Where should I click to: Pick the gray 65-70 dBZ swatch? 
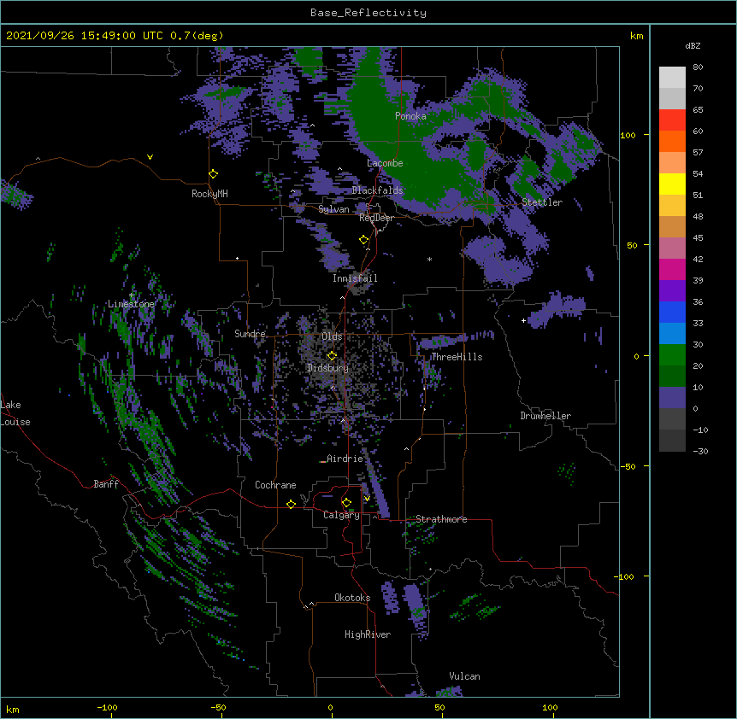672,98
